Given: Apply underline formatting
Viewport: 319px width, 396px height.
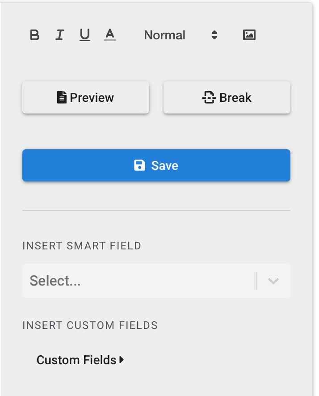Looking at the screenshot, I should tap(85, 35).
